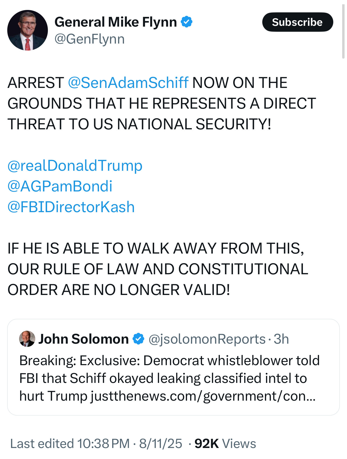347x459 pixels.
Task: Click the verified badge next to John Solomon
Action: pyautogui.click(x=139, y=339)
